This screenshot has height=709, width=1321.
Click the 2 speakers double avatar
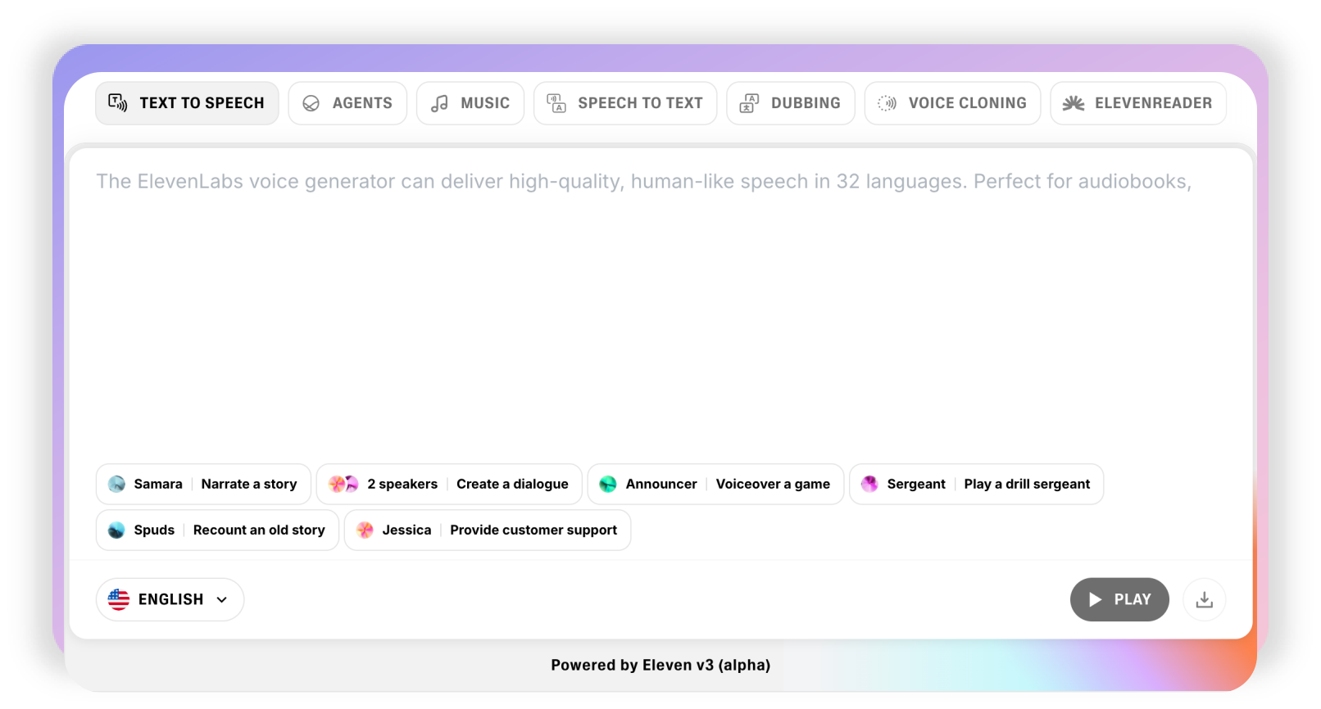click(x=343, y=484)
